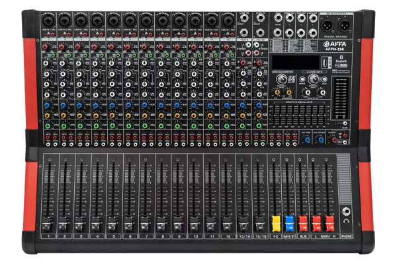
Task: Click the yellow FX knob in DSP section
Action: click(277, 92)
